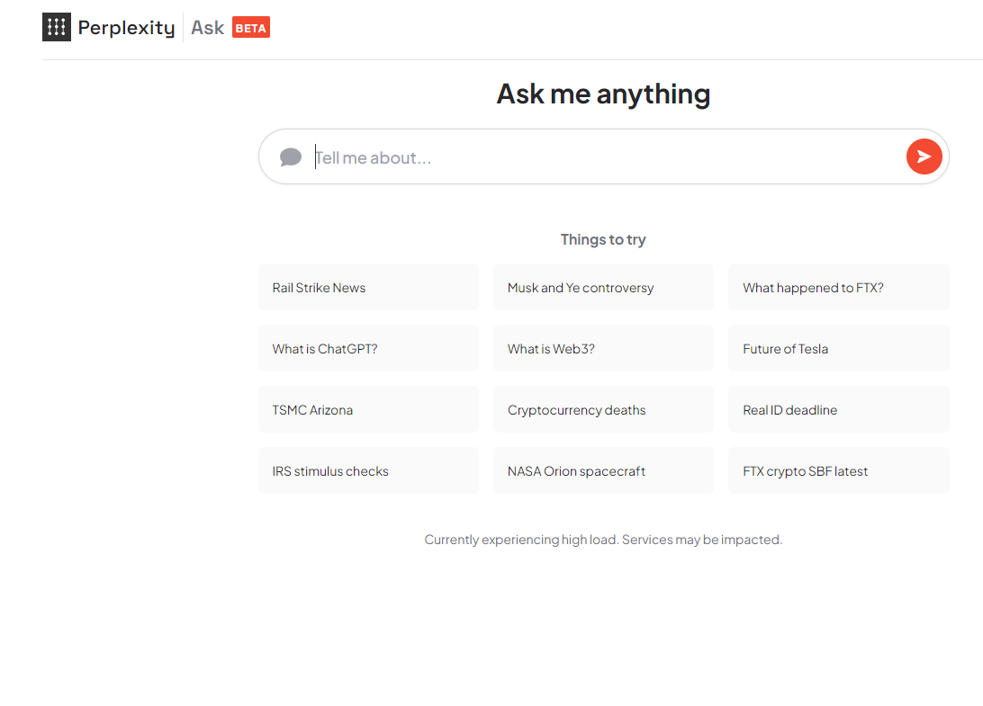Viewport: 983px width, 706px height.
Task: Choose the 'Real ID deadline' suggestion
Action: pyautogui.click(x=838, y=409)
